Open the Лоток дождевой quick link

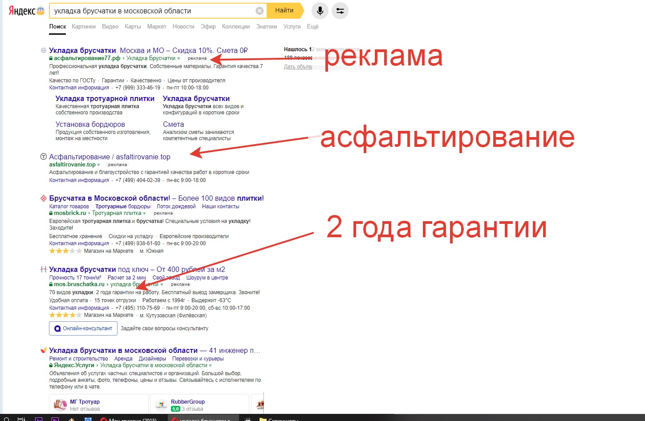tap(176, 206)
